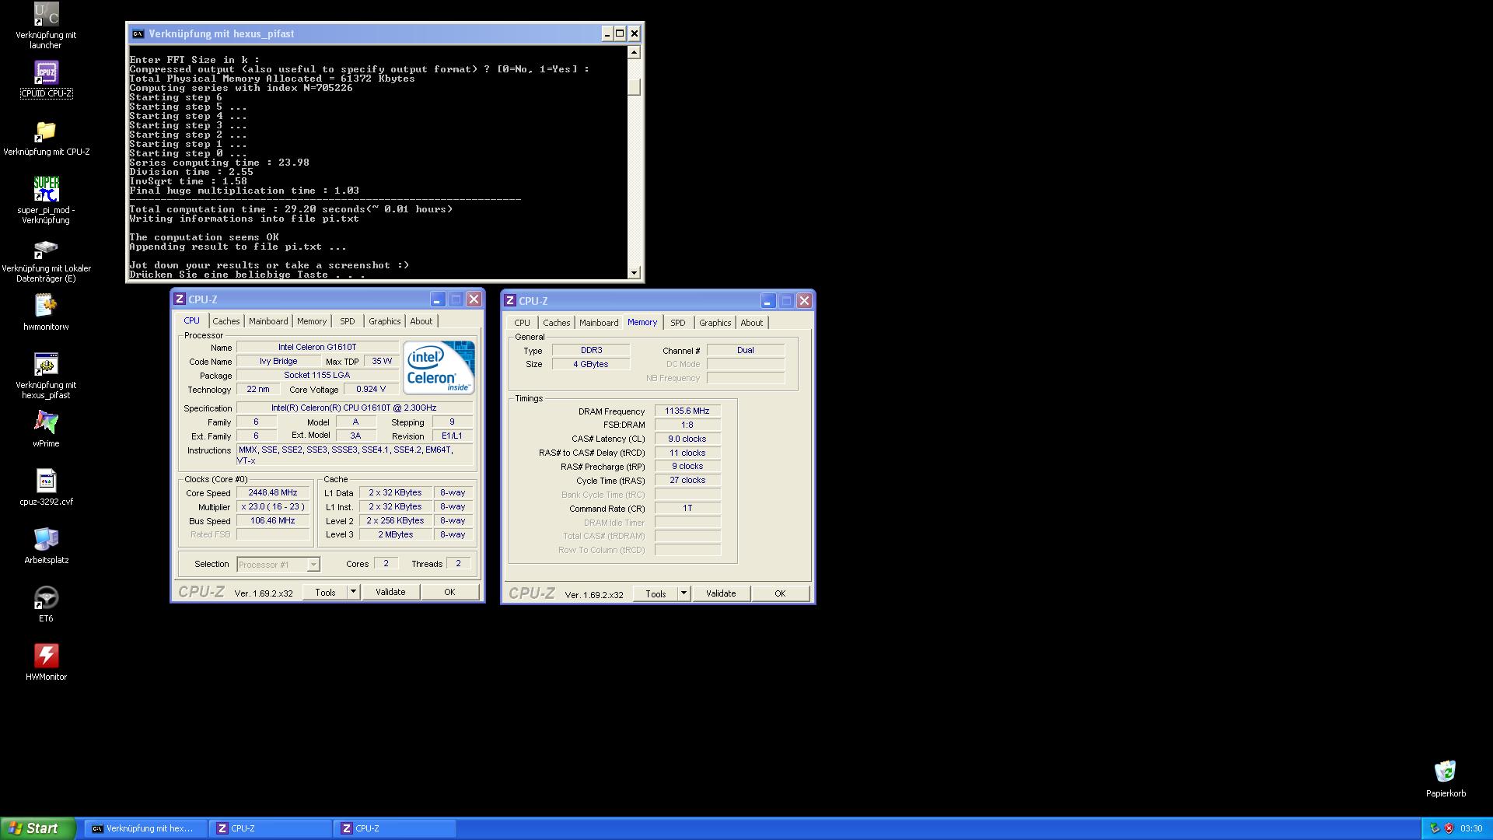This screenshot has height=840, width=1493.
Task: Open About tab in right CPU-Z window
Action: 752,323
